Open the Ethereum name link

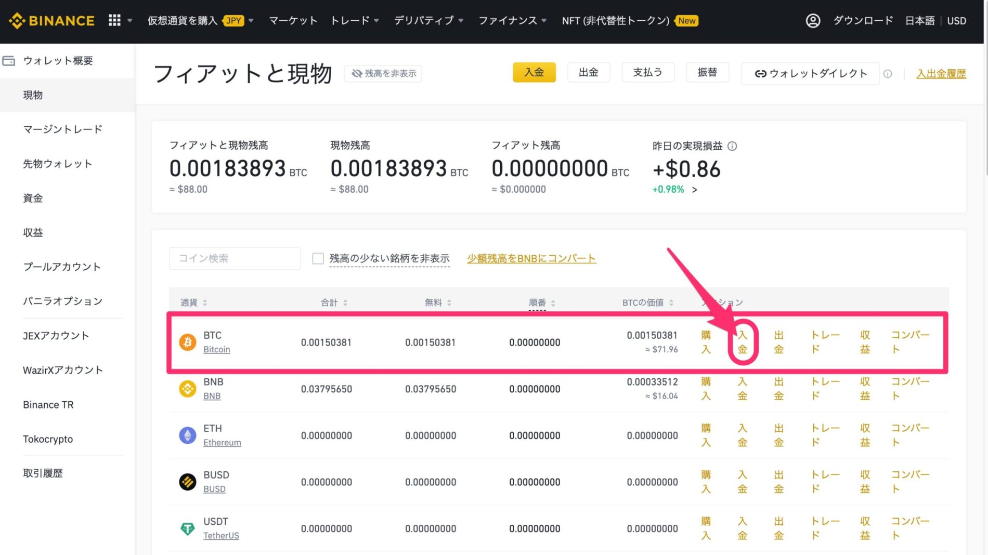point(222,443)
